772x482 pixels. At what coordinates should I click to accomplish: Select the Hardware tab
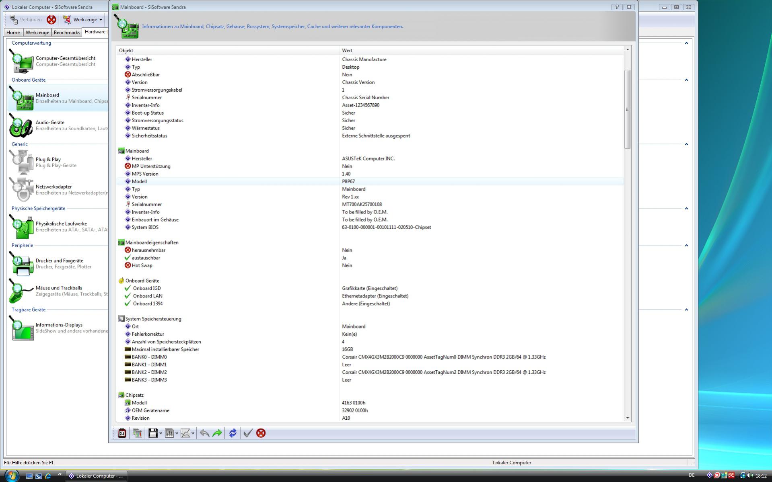click(x=96, y=32)
